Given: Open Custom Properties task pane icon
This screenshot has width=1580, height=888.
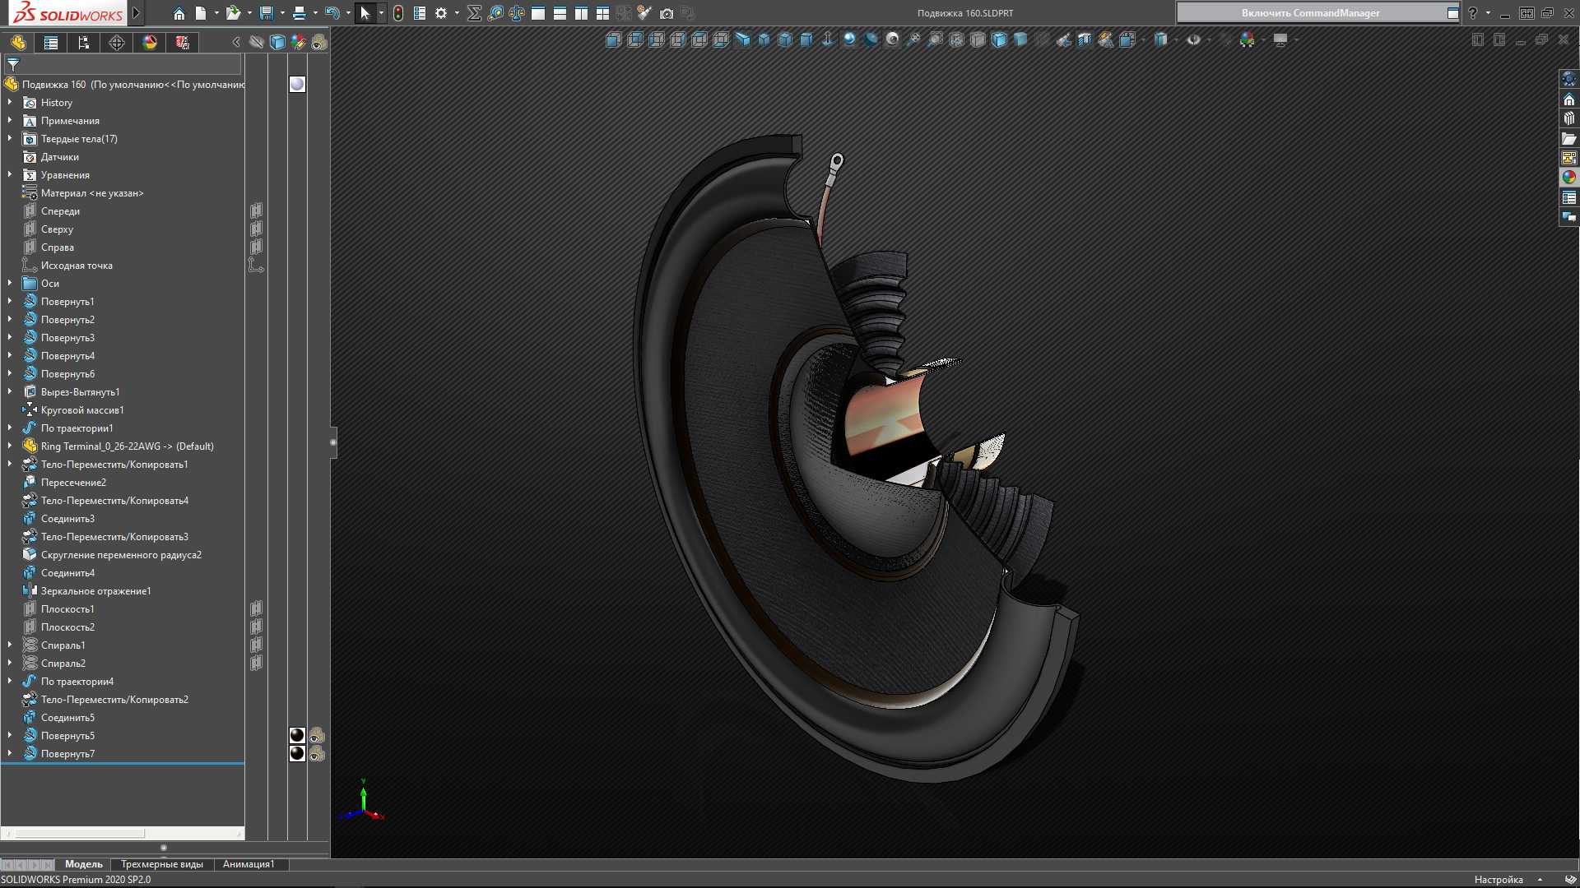Looking at the screenshot, I should click(1569, 197).
